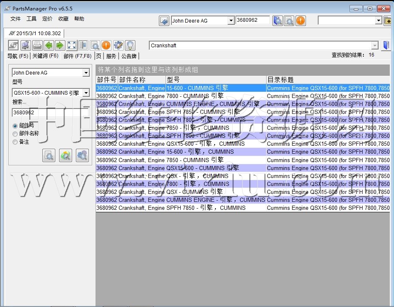
Task: Click the green left arrow back button
Action: pos(49,45)
